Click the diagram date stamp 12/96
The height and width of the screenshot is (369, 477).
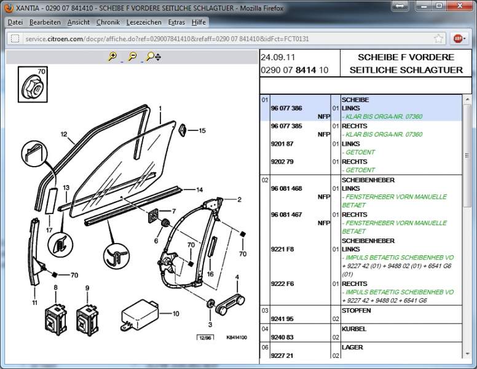click(205, 338)
